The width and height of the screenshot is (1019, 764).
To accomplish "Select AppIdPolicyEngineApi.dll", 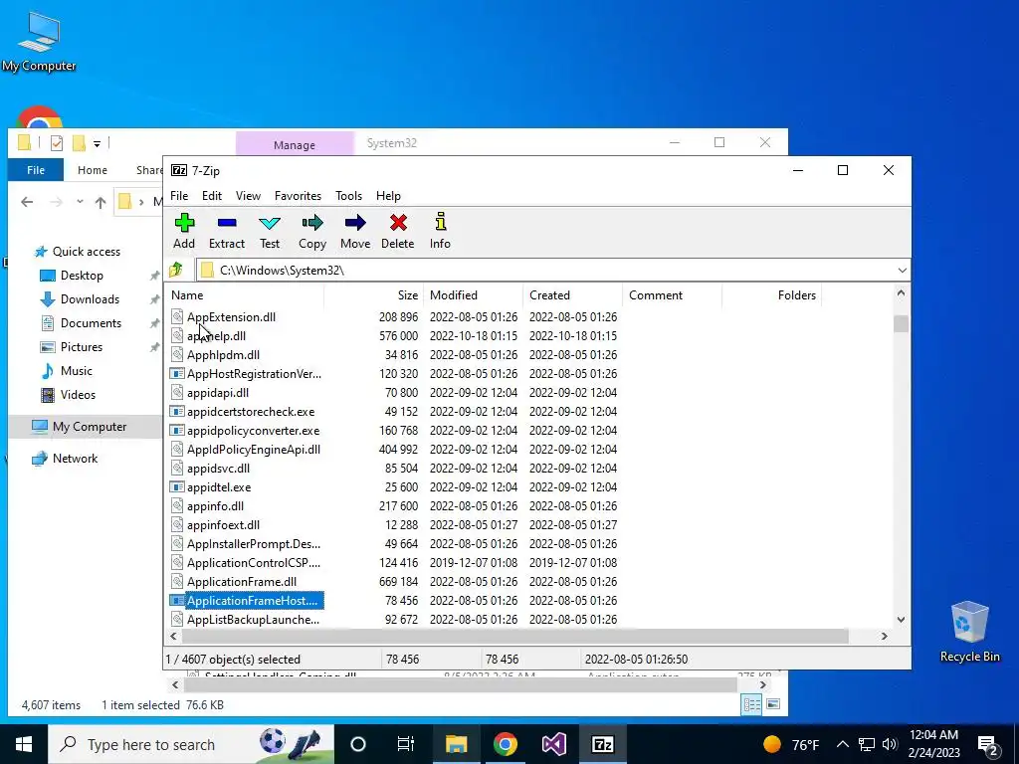I will [x=254, y=449].
